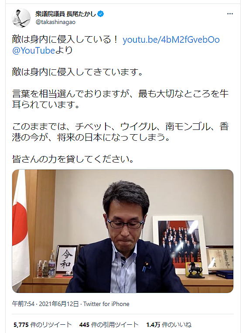Viewport: 246px width, 333px height.
Task: Click the display name 衆議院議員 長尾たかし
Action: point(65,14)
